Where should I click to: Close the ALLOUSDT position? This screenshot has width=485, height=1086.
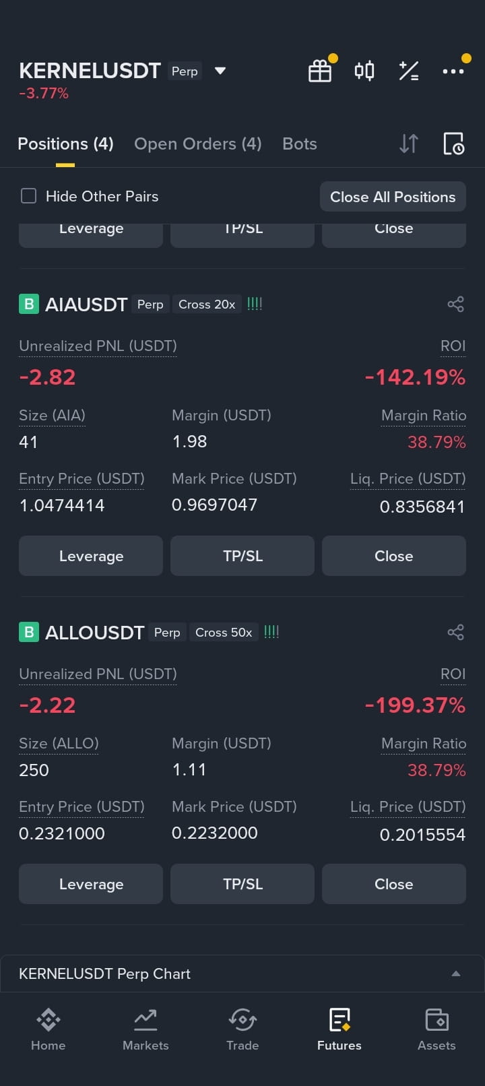pyautogui.click(x=394, y=884)
